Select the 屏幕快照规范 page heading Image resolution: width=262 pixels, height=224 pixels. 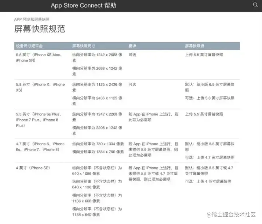(40, 29)
